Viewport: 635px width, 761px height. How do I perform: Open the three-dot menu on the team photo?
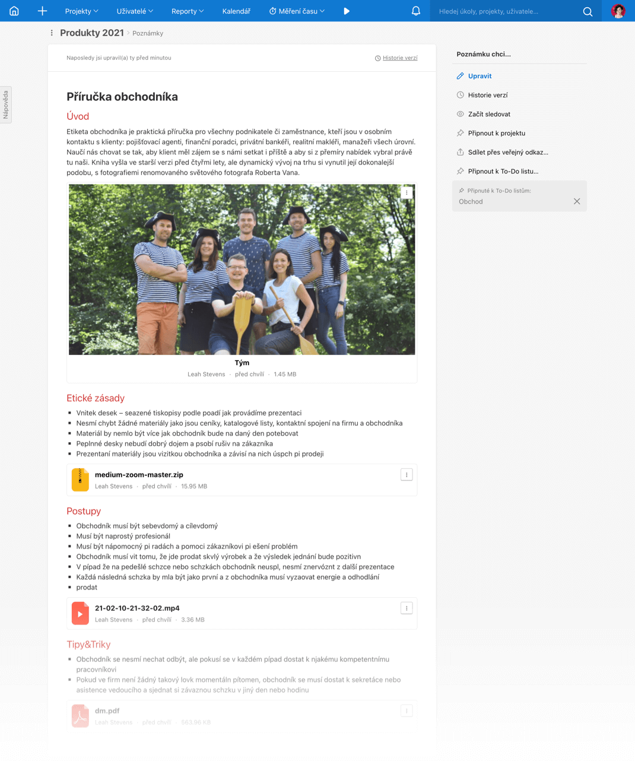click(x=407, y=193)
